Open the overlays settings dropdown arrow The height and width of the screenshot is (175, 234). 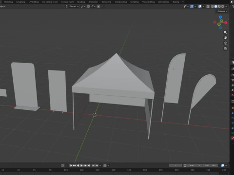click(x=203, y=6)
